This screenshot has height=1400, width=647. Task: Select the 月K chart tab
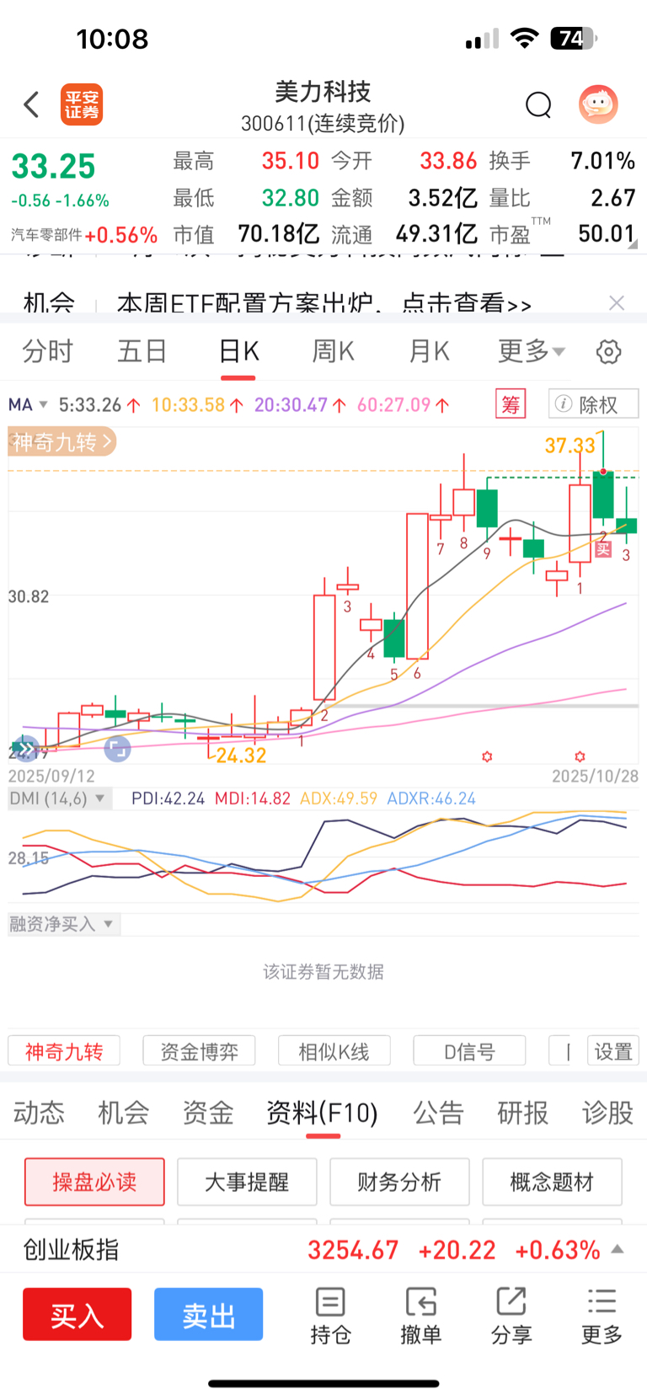(430, 351)
